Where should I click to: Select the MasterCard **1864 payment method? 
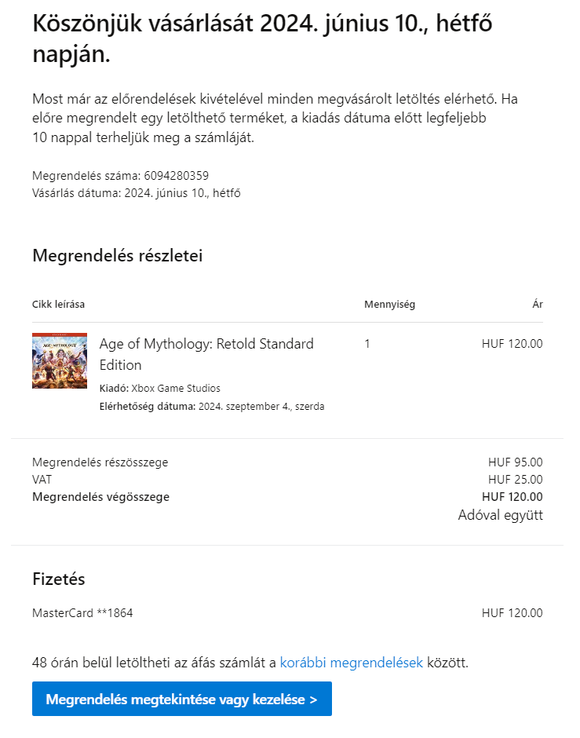82,613
